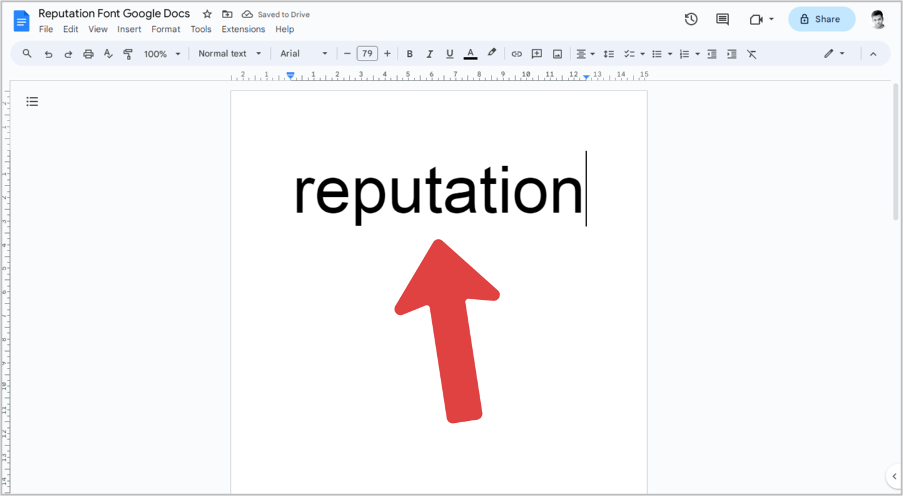Clear formatting of the text
Image resolution: width=903 pixels, height=496 pixels.
tap(752, 54)
